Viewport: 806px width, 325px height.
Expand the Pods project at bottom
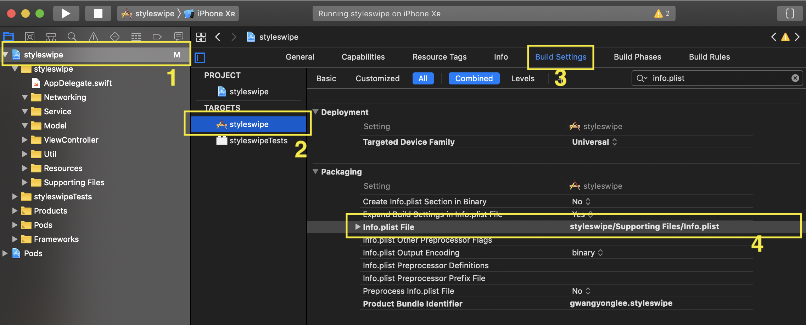(5, 253)
